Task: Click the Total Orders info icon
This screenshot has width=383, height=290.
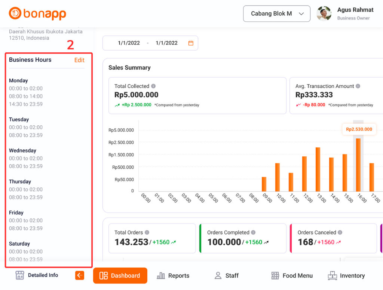Action: click(x=147, y=232)
